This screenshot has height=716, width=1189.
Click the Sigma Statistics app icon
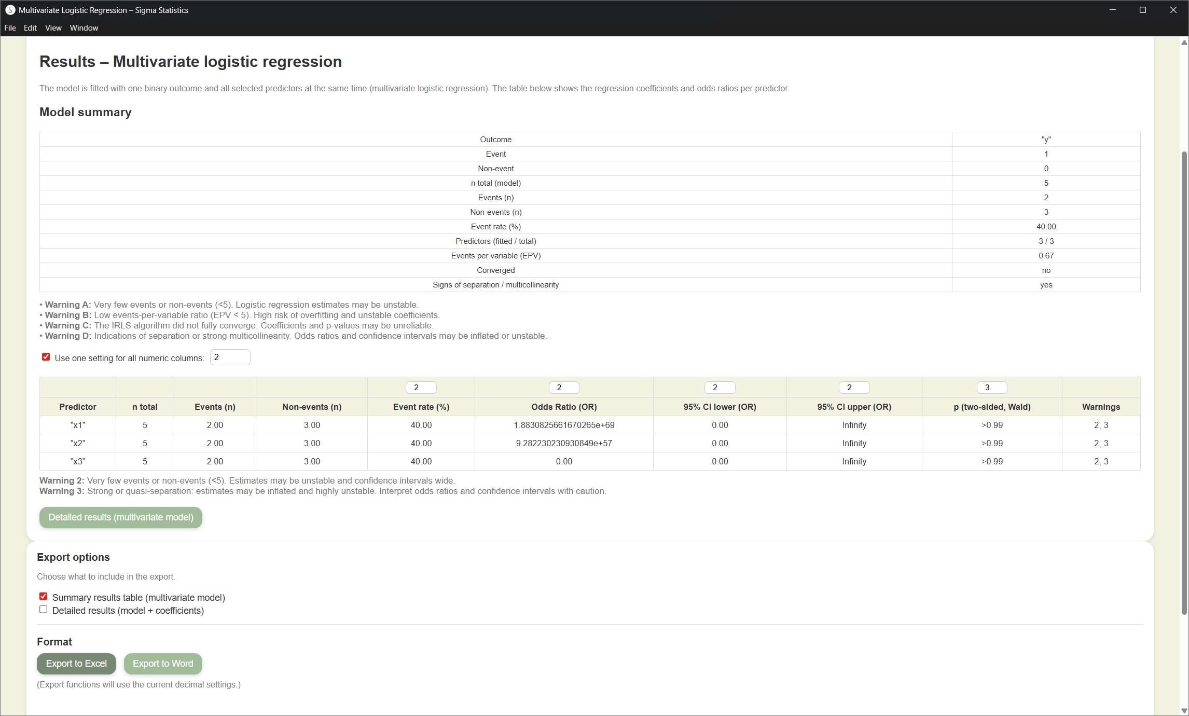10,10
